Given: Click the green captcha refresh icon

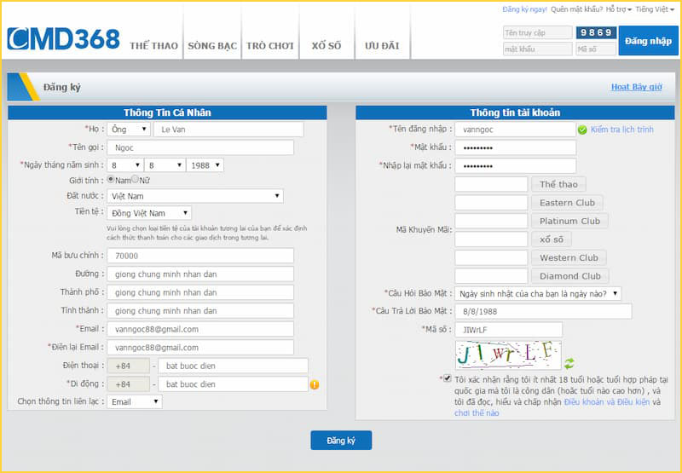Looking at the screenshot, I should (569, 364).
